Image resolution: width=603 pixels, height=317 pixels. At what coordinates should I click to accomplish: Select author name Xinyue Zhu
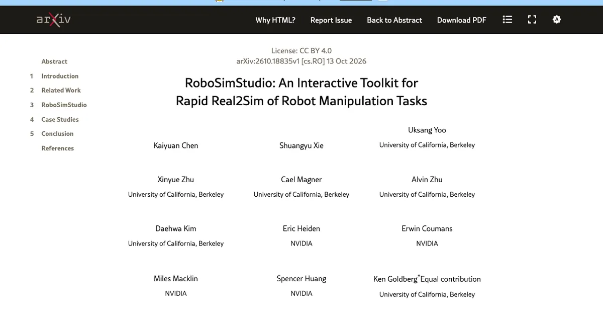coord(176,179)
